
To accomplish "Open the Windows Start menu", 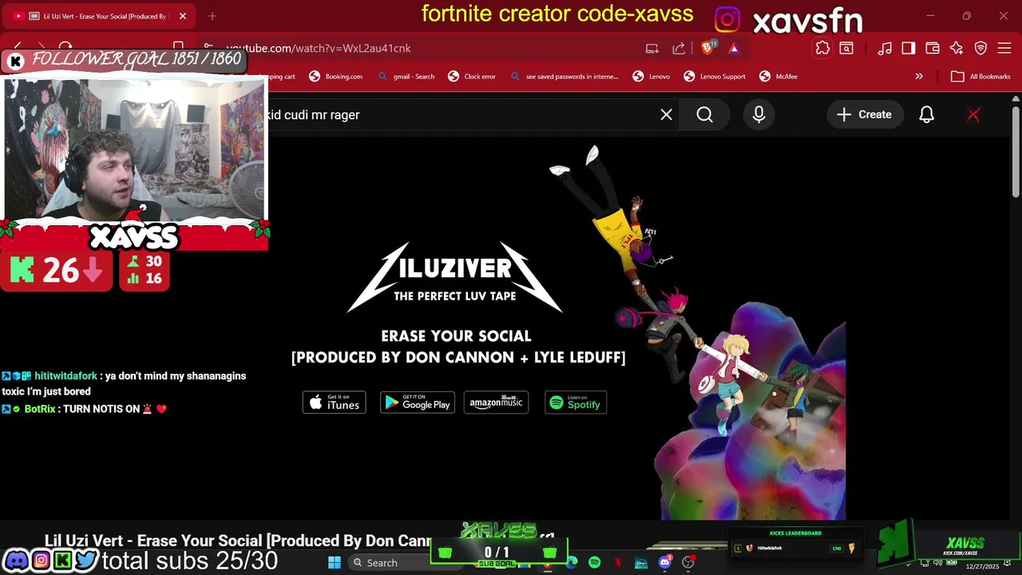I will (x=335, y=562).
